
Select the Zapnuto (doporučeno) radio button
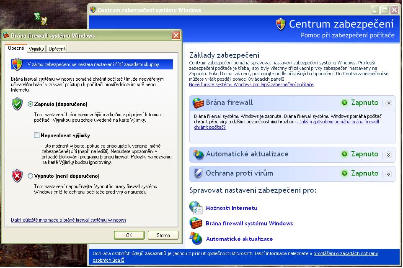tap(30, 104)
